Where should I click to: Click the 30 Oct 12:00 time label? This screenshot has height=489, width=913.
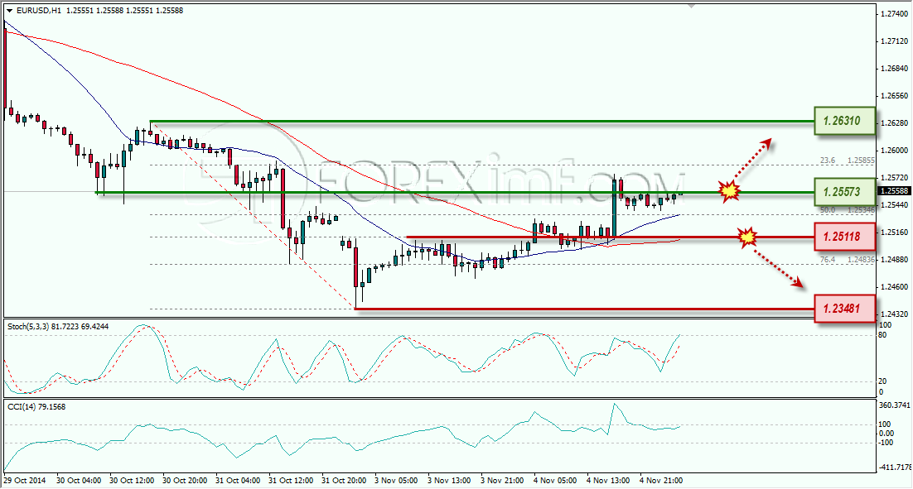(132, 480)
